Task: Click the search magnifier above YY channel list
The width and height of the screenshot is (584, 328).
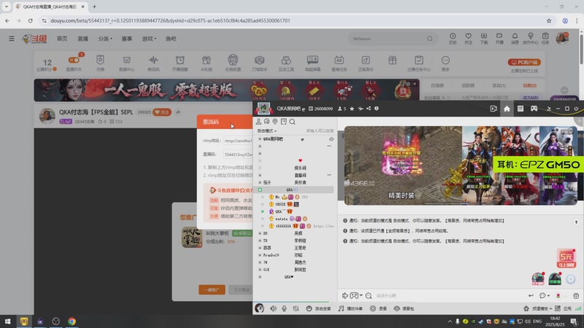Action: tap(293, 122)
